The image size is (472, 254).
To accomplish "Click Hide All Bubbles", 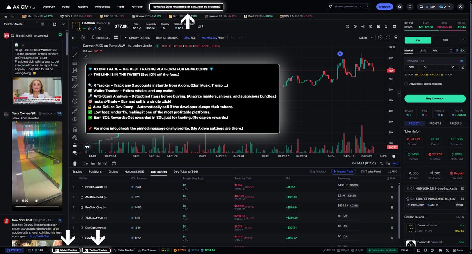I will [x=167, y=38].
